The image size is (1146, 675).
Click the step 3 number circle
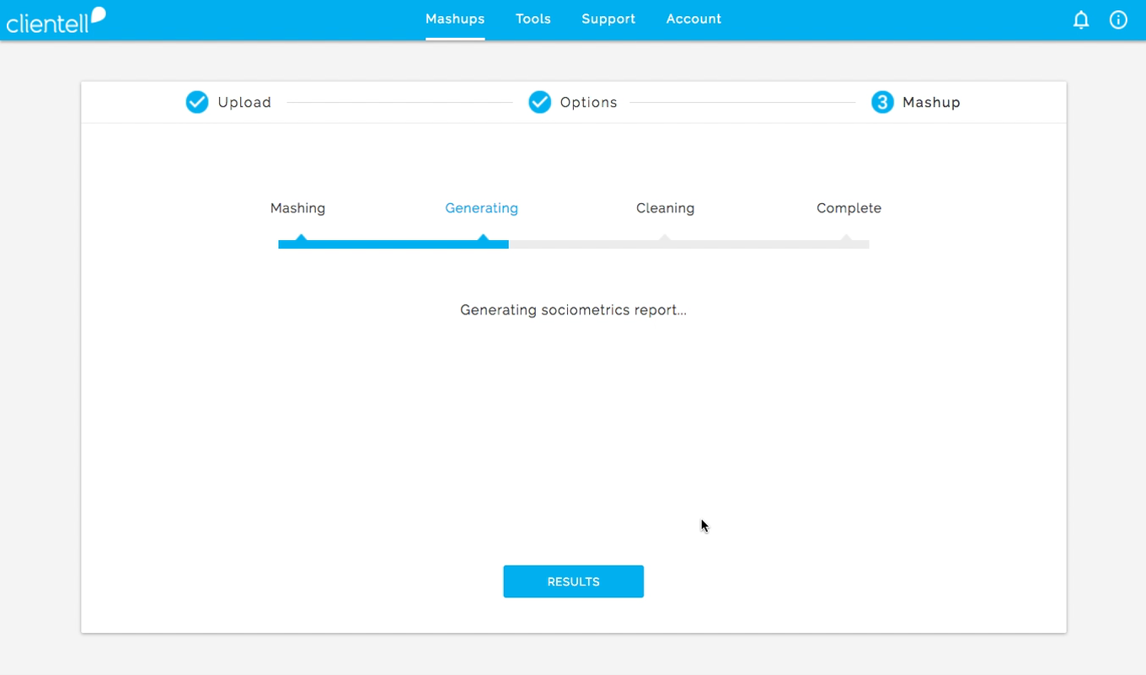click(882, 102)
